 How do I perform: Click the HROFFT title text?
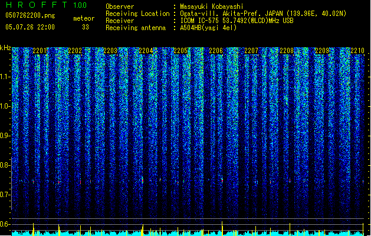[x=37, y=5]
